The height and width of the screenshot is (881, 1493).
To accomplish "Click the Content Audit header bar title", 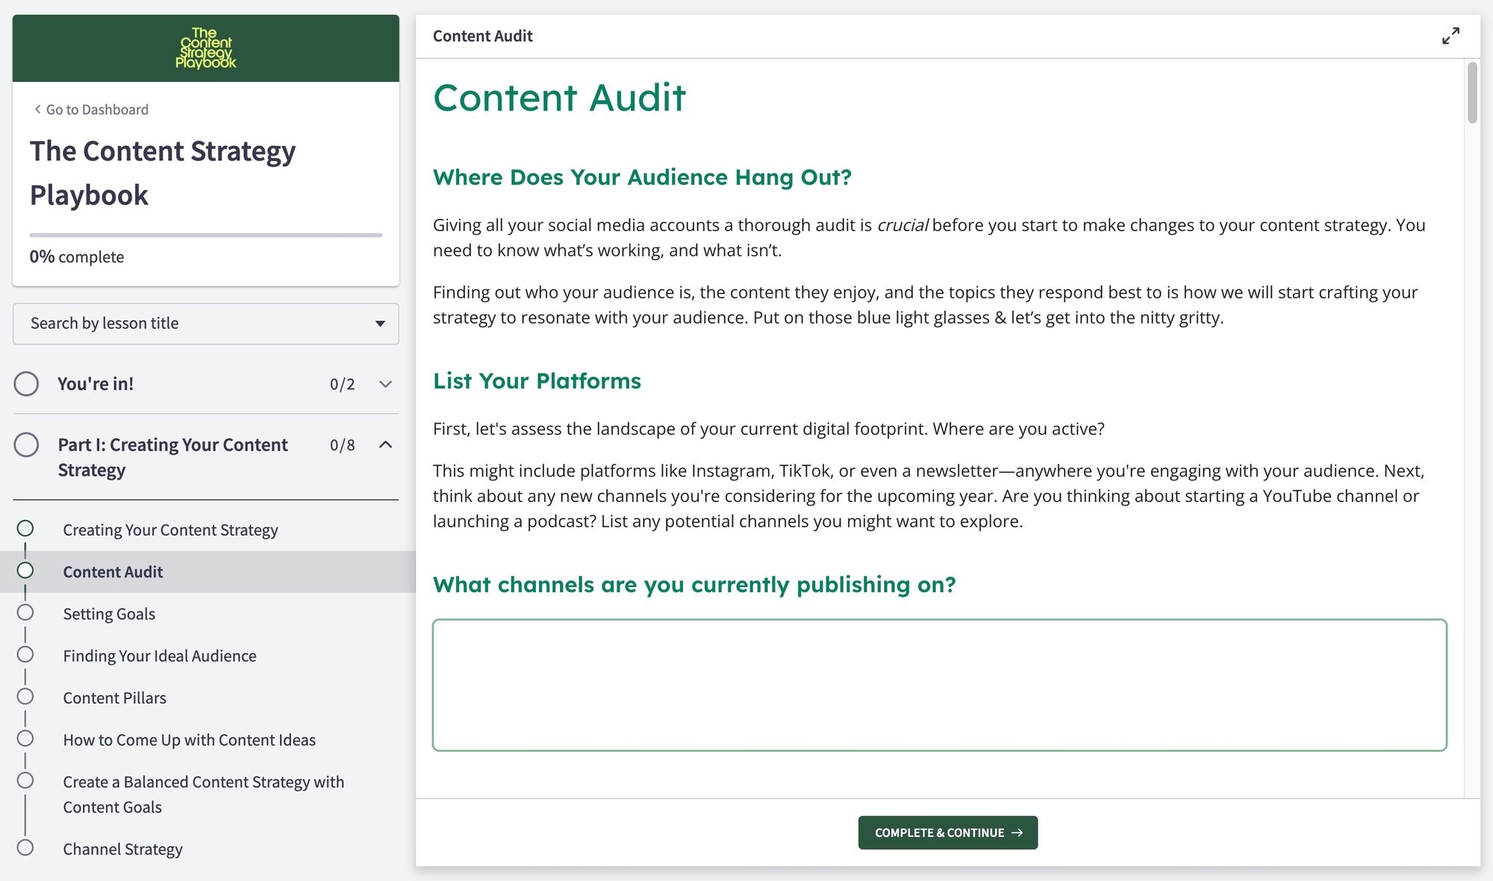I will point(482,36).
